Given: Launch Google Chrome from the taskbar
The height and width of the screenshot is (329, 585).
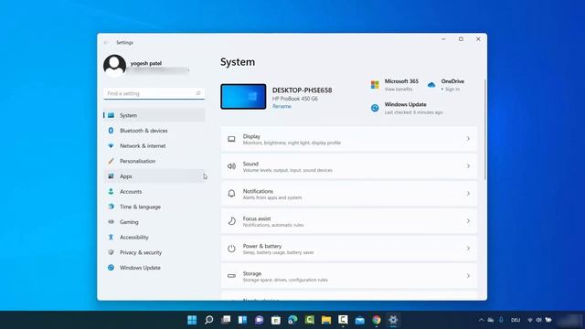Looking at the screenshot, I should 377,320.
